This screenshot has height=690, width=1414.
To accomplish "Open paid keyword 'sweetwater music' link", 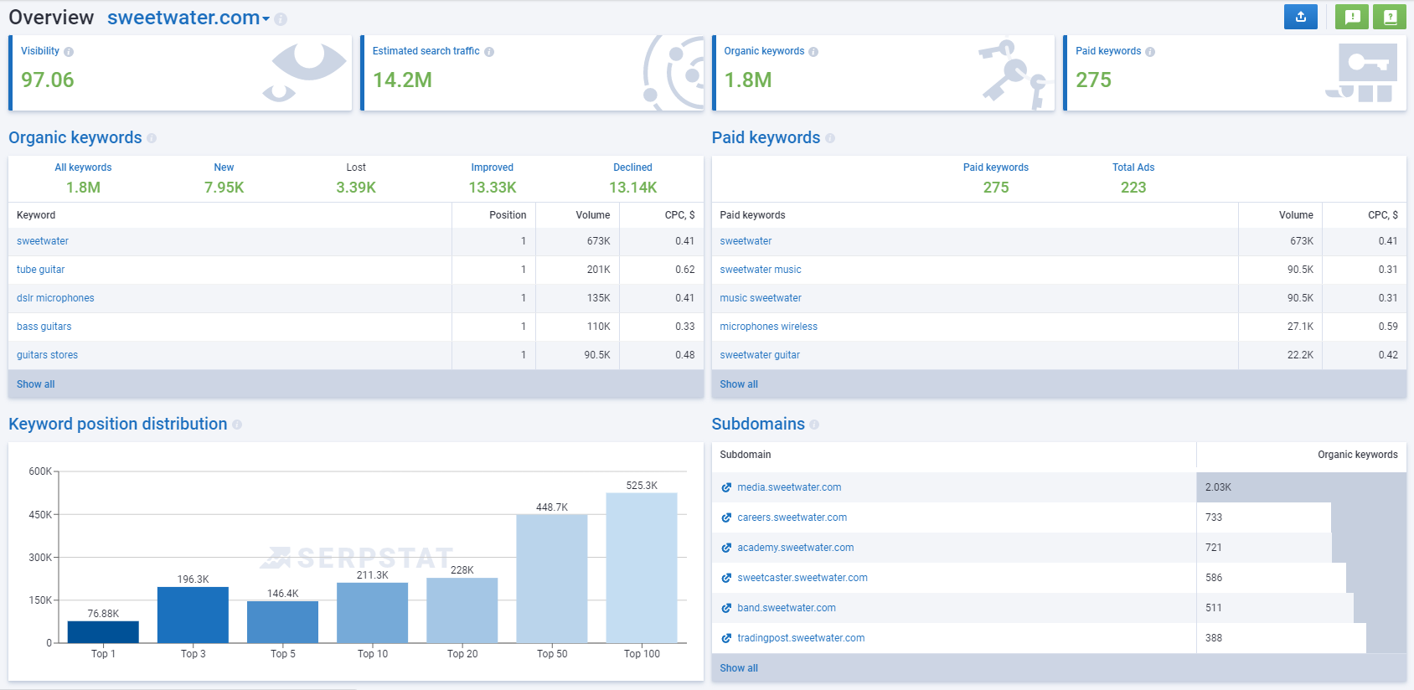I will point(761,270).
